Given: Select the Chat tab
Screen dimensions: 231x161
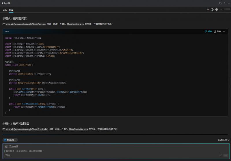Looking at the screenshot, I should [11, 10].
